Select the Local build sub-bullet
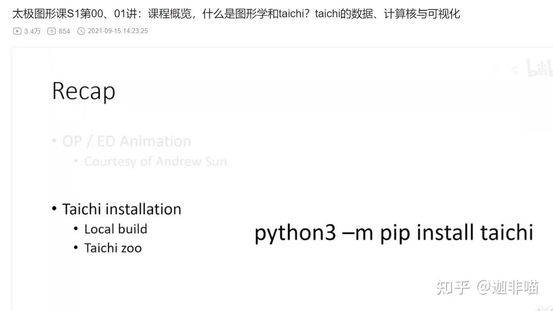This screenshot has width=553, height=311. (115, 229)
